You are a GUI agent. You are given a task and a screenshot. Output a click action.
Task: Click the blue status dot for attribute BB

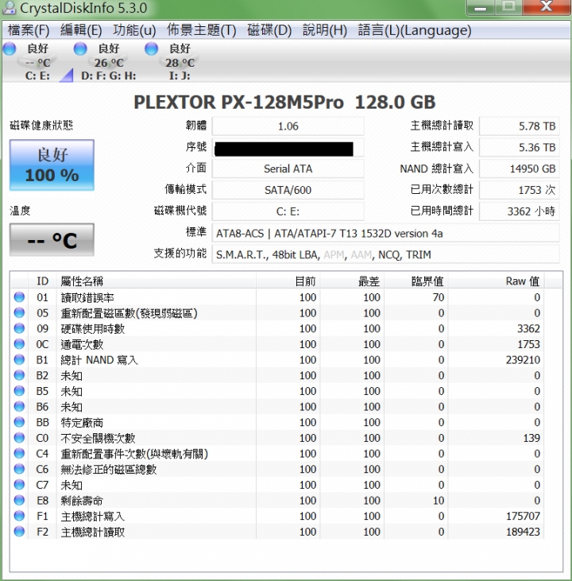pos(19,422)
